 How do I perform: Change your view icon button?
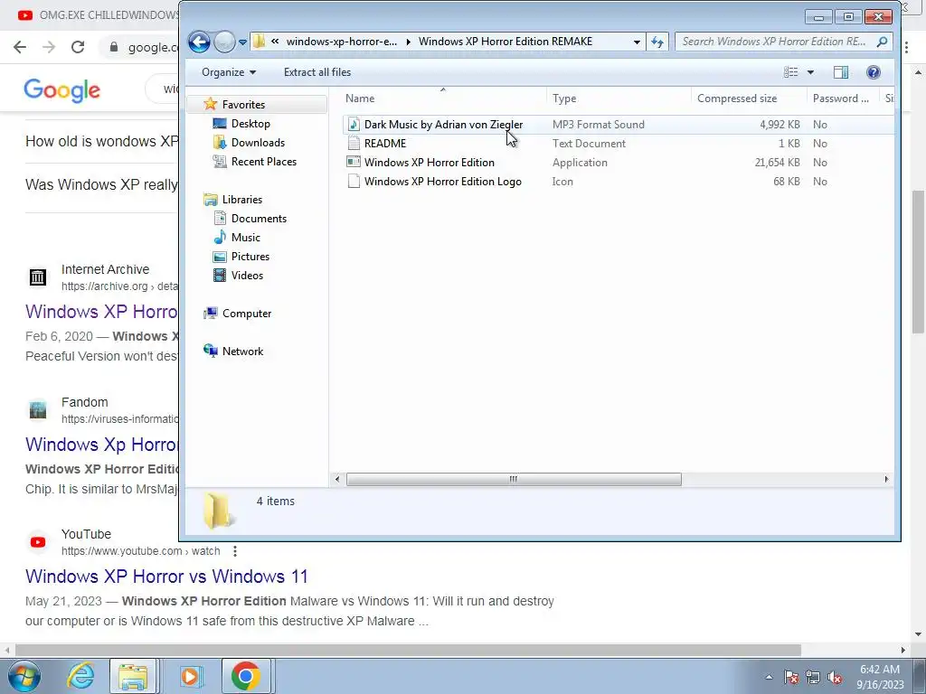[790, 72]
